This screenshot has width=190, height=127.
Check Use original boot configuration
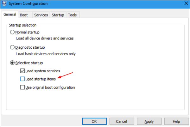pos(22,87)
